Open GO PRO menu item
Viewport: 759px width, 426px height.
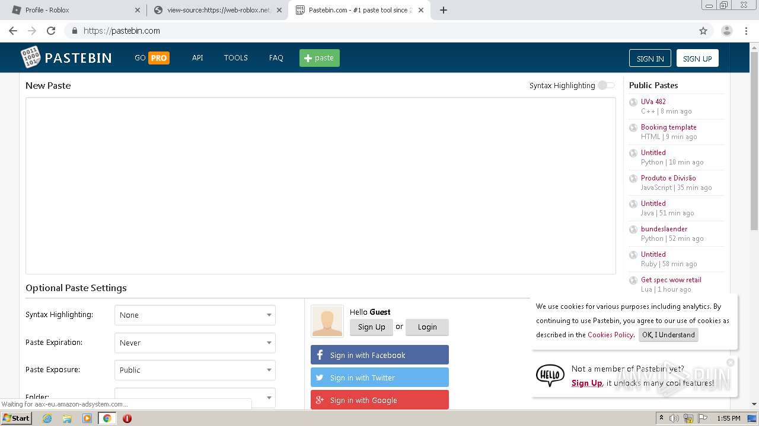click(x=152, y=58)
